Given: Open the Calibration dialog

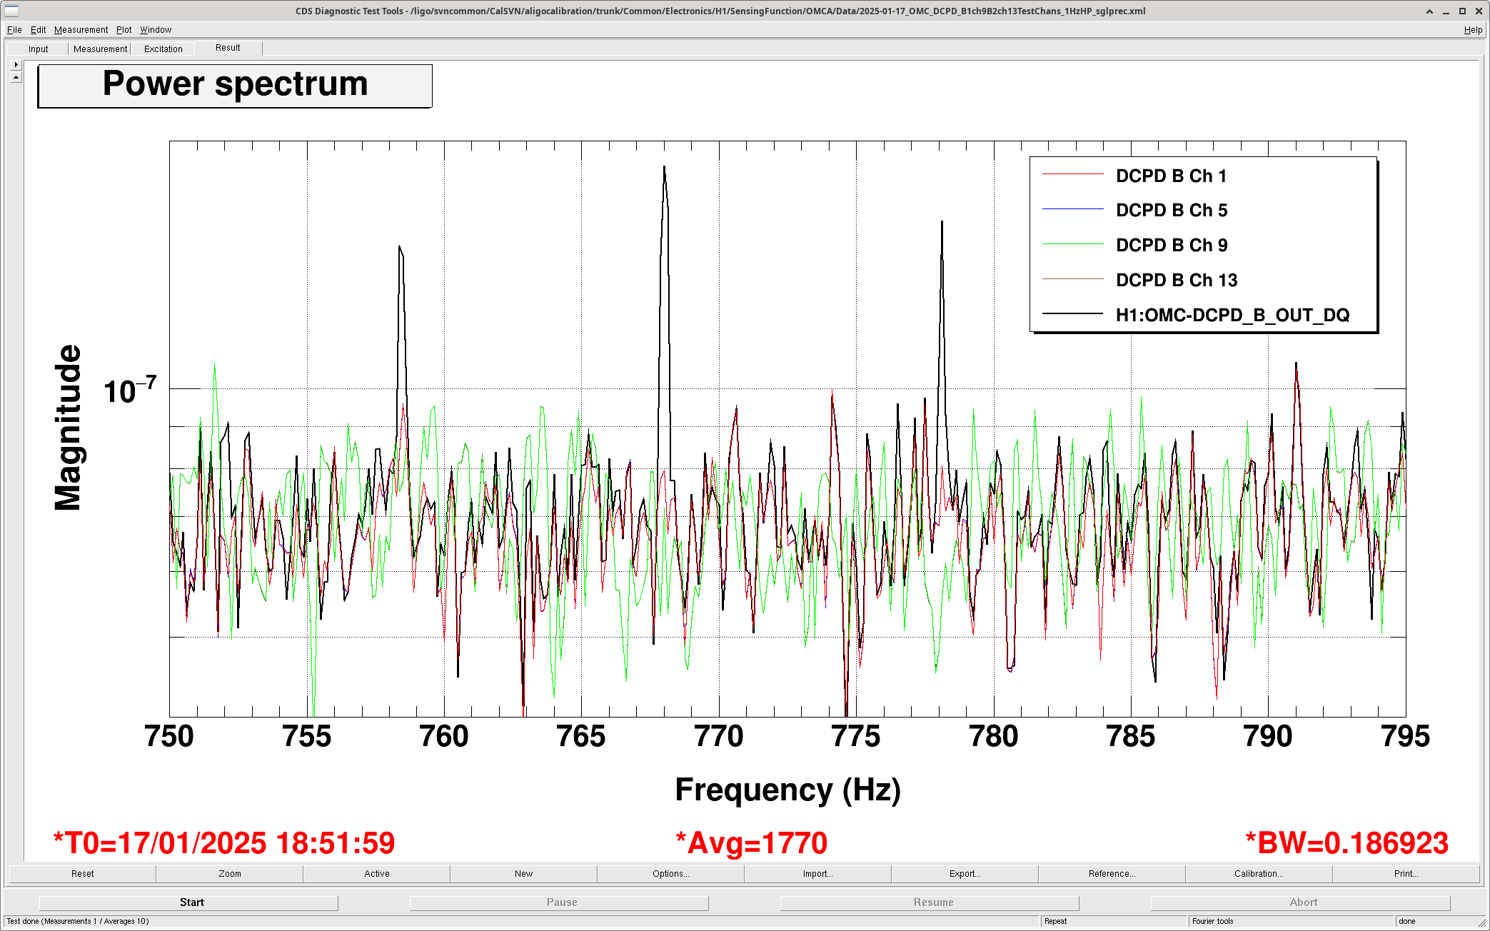Looking at the screenshot, I should [x=1259, y=873].
